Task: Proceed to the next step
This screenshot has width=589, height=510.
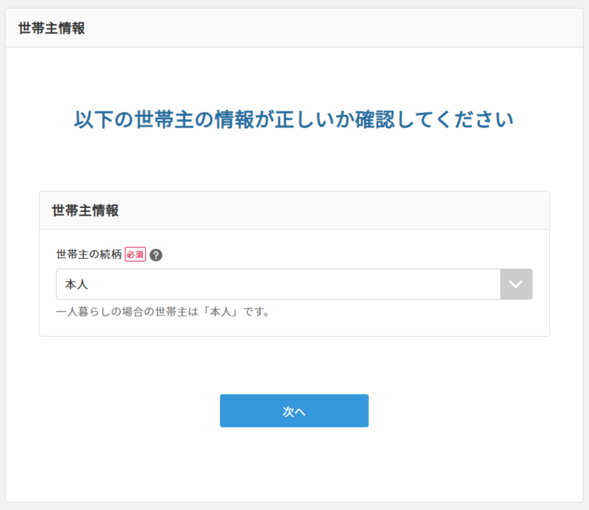Action: pos(294,410)
